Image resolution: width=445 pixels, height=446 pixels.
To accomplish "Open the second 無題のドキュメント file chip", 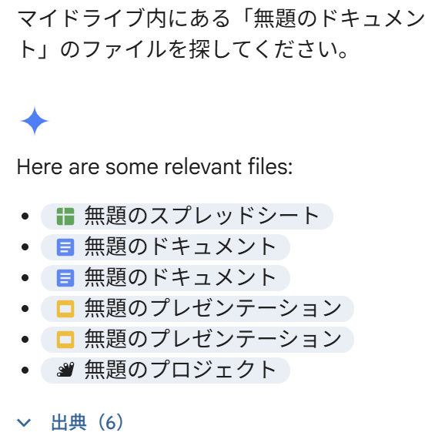I will tap(166, 278).
